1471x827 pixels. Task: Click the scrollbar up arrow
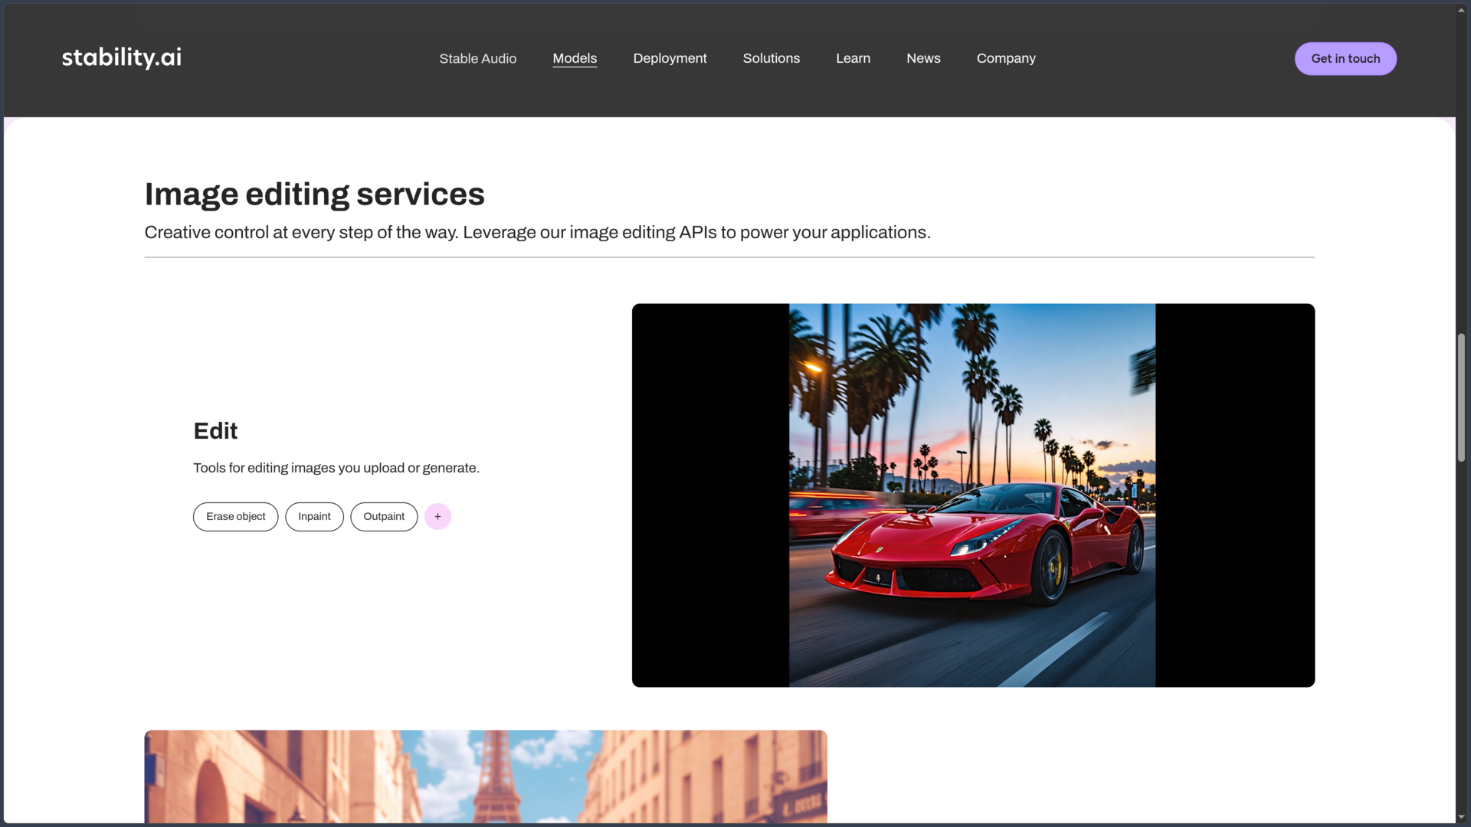(x=1462, y=11)
